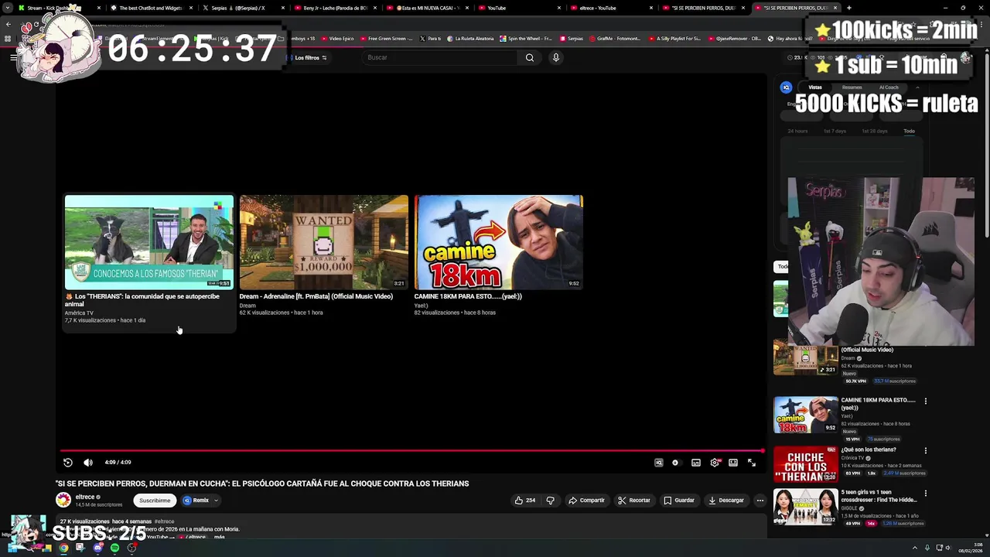The width and height of the screenshot is (990, 557).
Task: Open options menu for '¿Qué son los therians?'
Action: pyautogui.click(x=925, y=450)
